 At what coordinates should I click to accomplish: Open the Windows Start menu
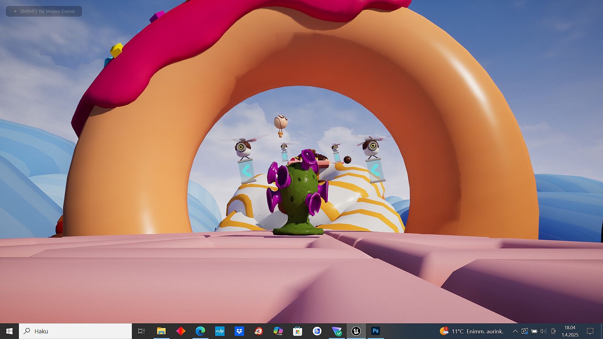point(9,331)
